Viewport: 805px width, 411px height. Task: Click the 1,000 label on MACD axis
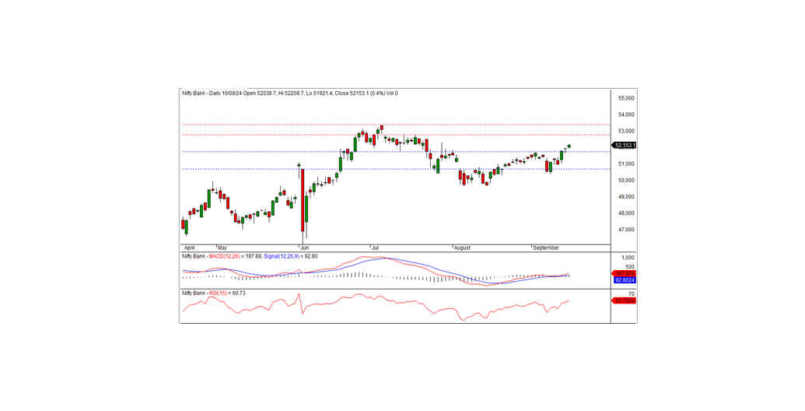coord(628,258)
